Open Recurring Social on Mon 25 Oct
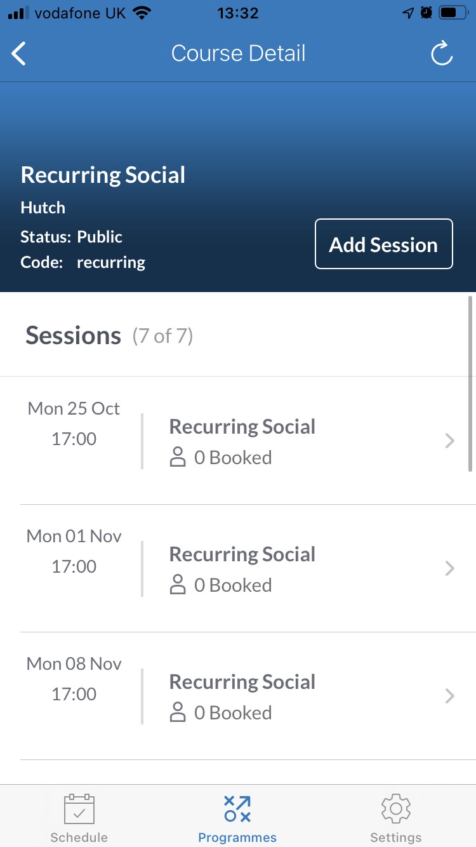Viewport: 476px width, 847px height. tap(242, 427)
